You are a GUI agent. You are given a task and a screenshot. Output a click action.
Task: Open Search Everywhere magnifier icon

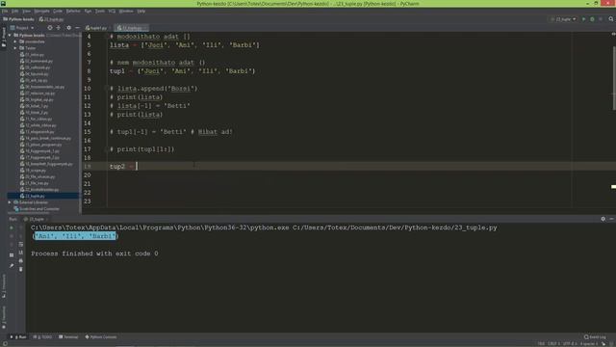[611, 19]
